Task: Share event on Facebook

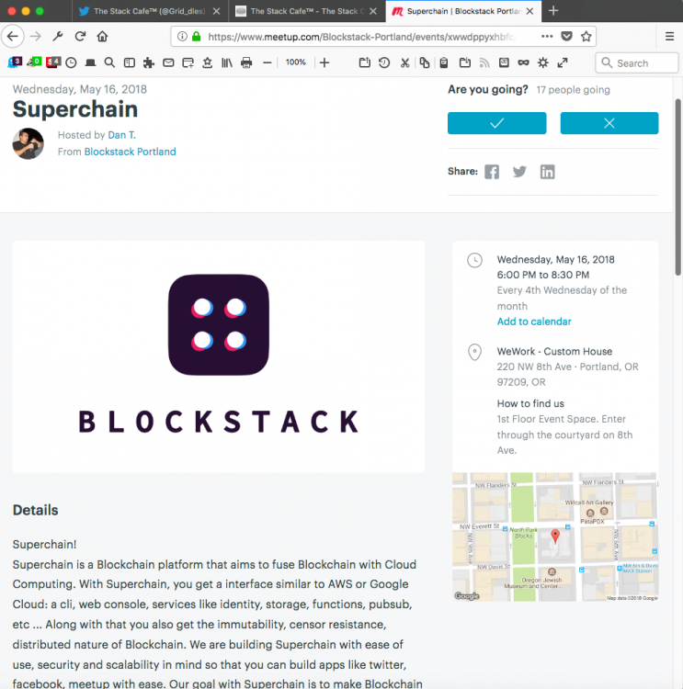Action: pos(492,172)
